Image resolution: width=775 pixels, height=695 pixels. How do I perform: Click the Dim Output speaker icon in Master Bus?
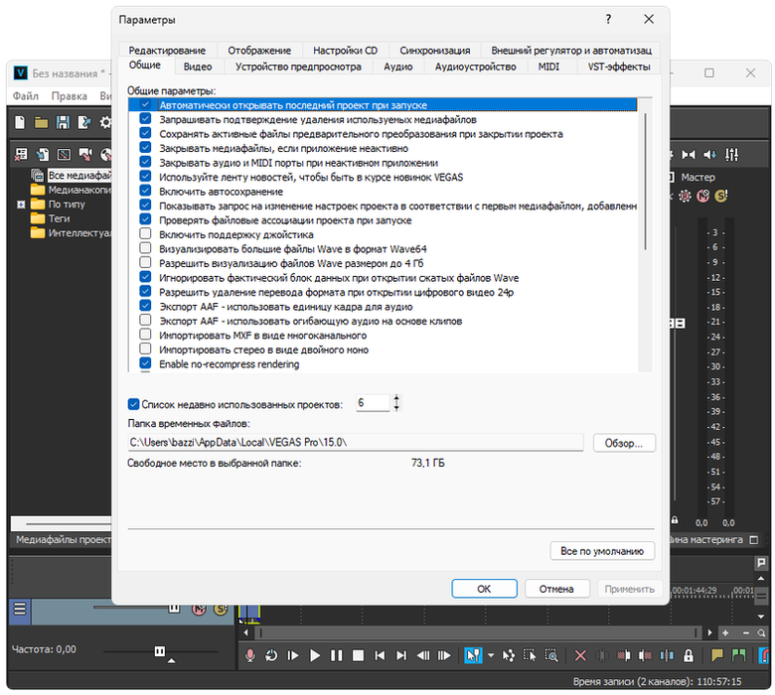coord(710,155)
